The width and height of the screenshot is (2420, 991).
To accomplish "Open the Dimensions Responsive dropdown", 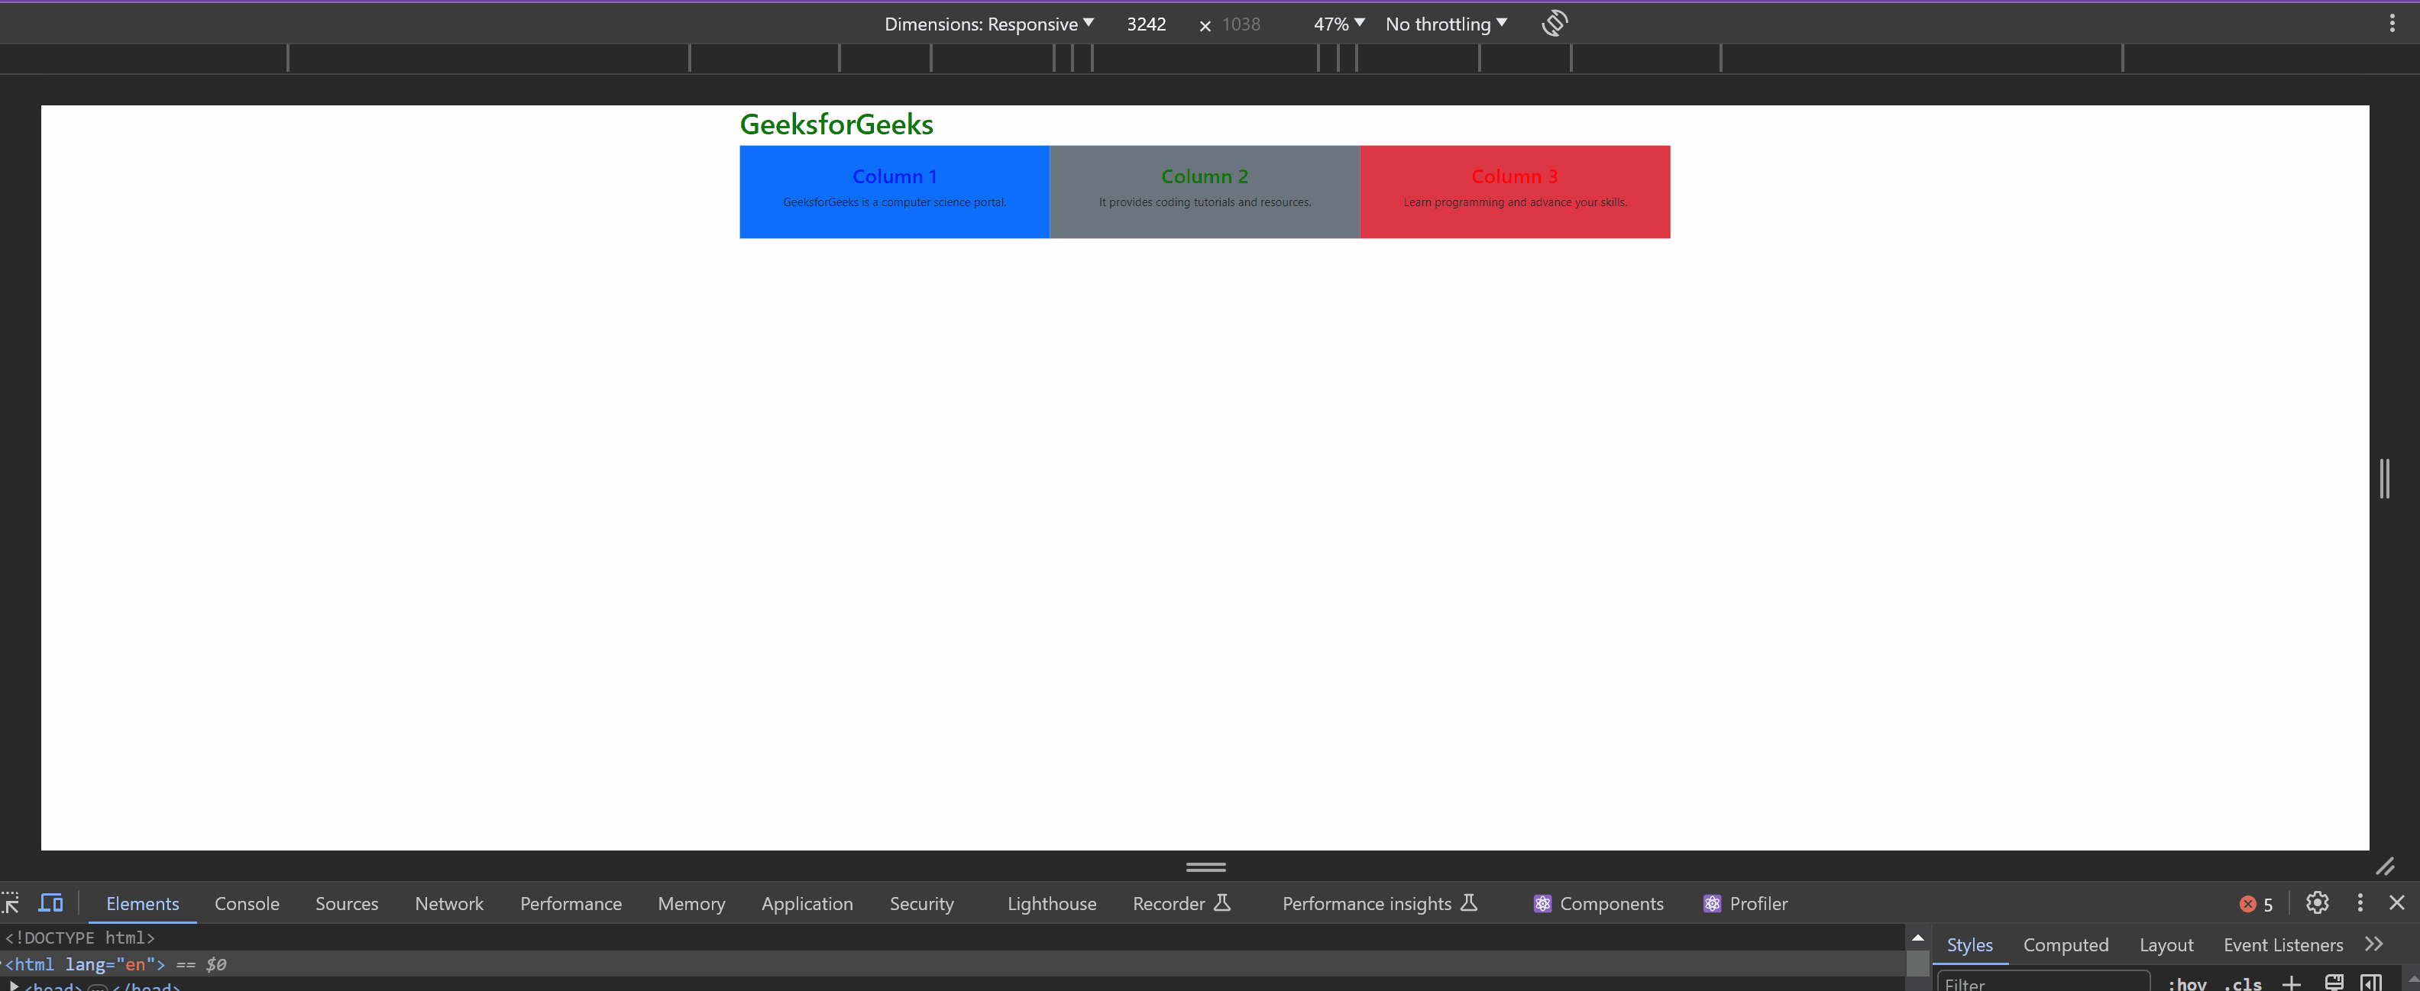I will (x=988, y=24).
